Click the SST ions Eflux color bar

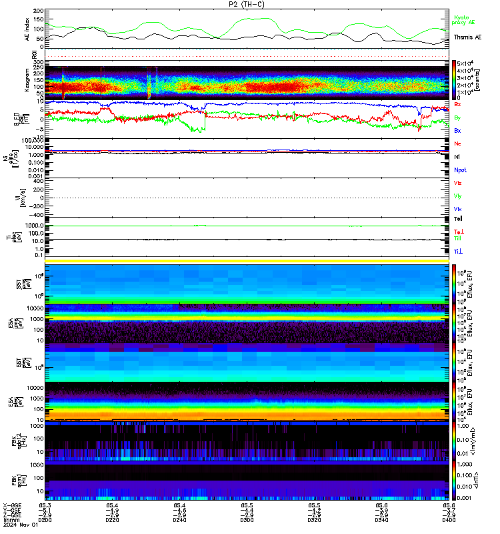coord(454,284)
